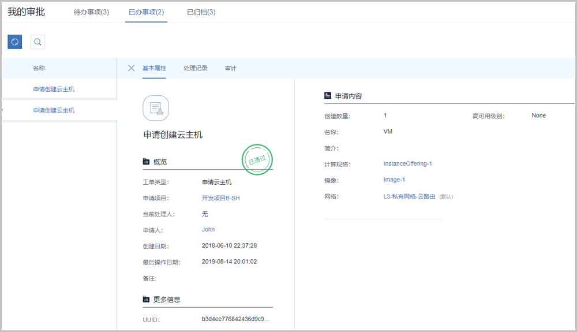
Task: Select first 申请创建云主机 row in list
Action: pyautogui.click(x=54, y=89)
